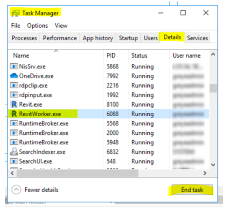Collapse view with Fewer details chevron
This screenshot has width=225, height=210.
point(16,190)
